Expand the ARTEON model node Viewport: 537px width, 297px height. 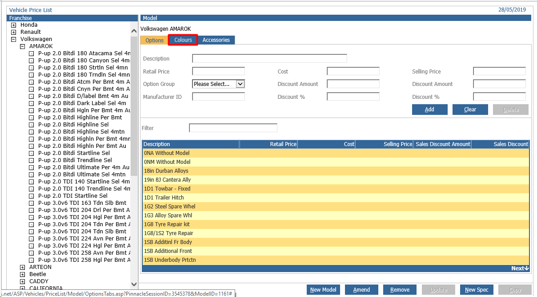23,267
